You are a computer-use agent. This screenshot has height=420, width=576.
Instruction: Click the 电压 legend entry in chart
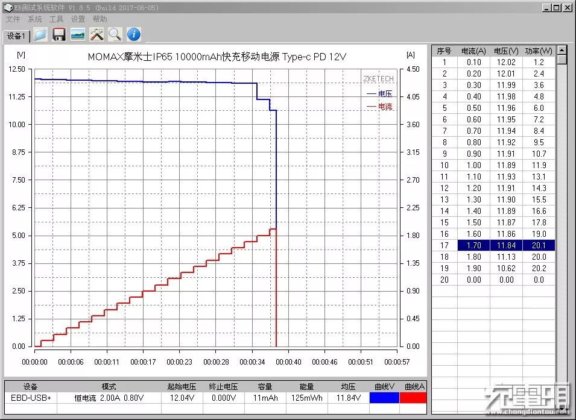pos(379,93)
